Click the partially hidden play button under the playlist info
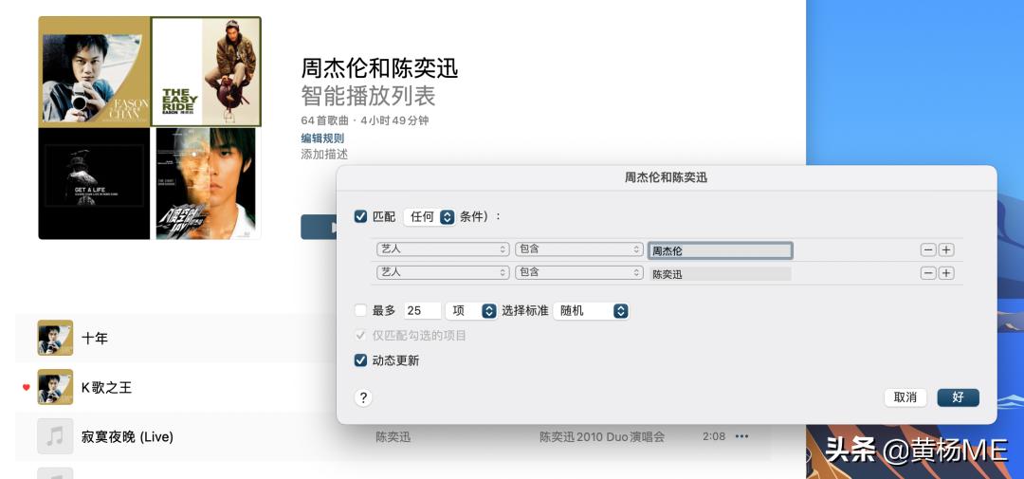The image size is (1024, 479). (319, 227)
